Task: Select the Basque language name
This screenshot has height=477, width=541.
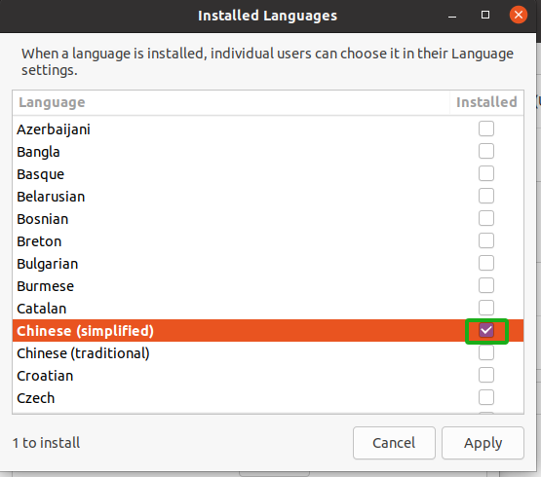Action: coord(40,174)
